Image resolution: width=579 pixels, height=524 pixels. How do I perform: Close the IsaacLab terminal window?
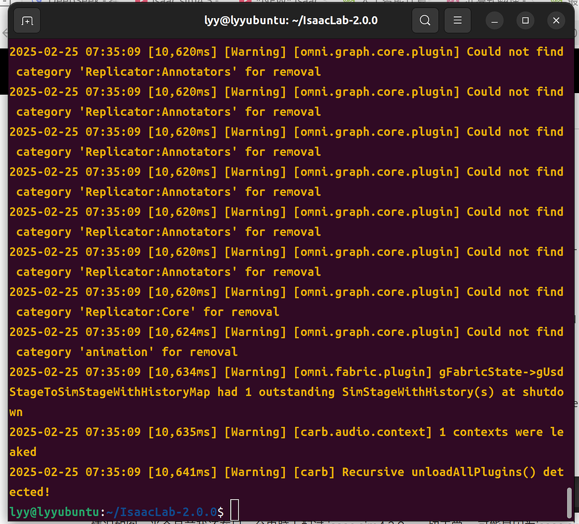pyautogui.click(x=556, y=21)
